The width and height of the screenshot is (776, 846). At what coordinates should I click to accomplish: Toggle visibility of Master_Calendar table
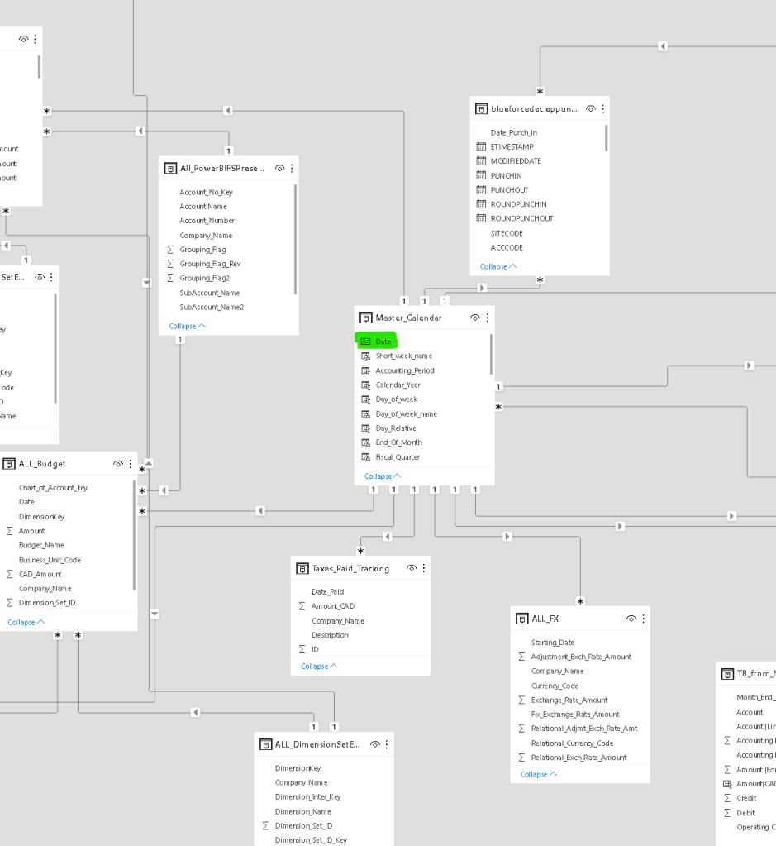(x=475, y=318)
